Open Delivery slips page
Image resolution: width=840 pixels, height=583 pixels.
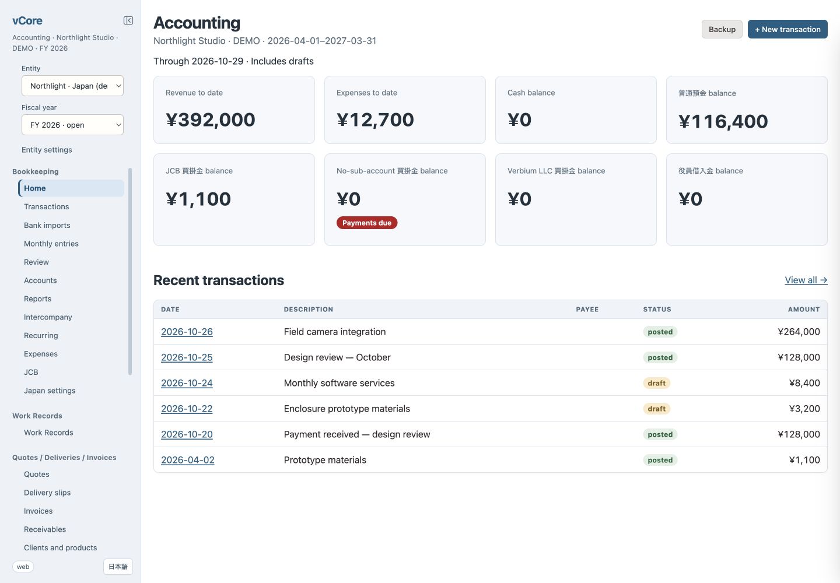coord(47,493)
